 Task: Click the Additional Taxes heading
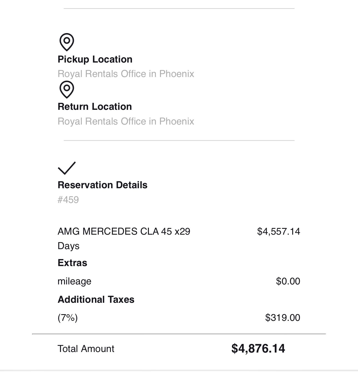(x=96, y=300)
